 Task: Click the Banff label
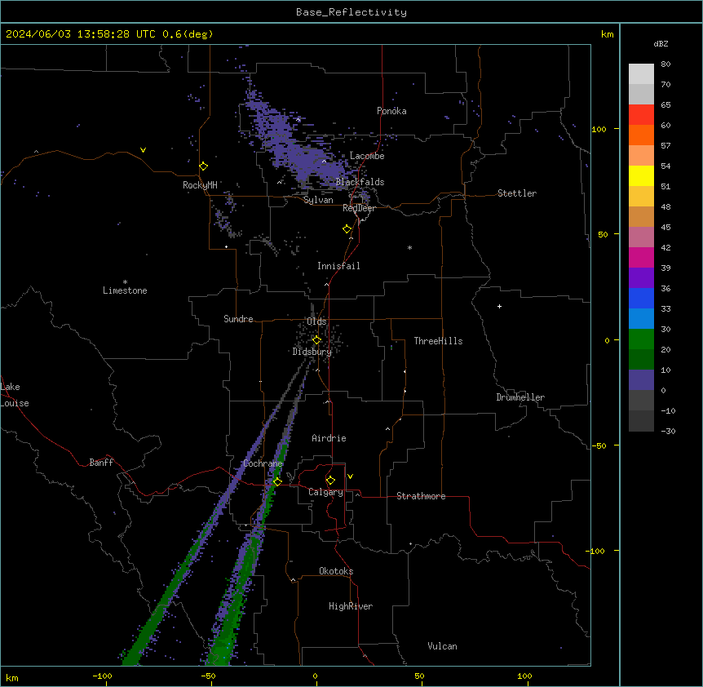click(101, 463)
